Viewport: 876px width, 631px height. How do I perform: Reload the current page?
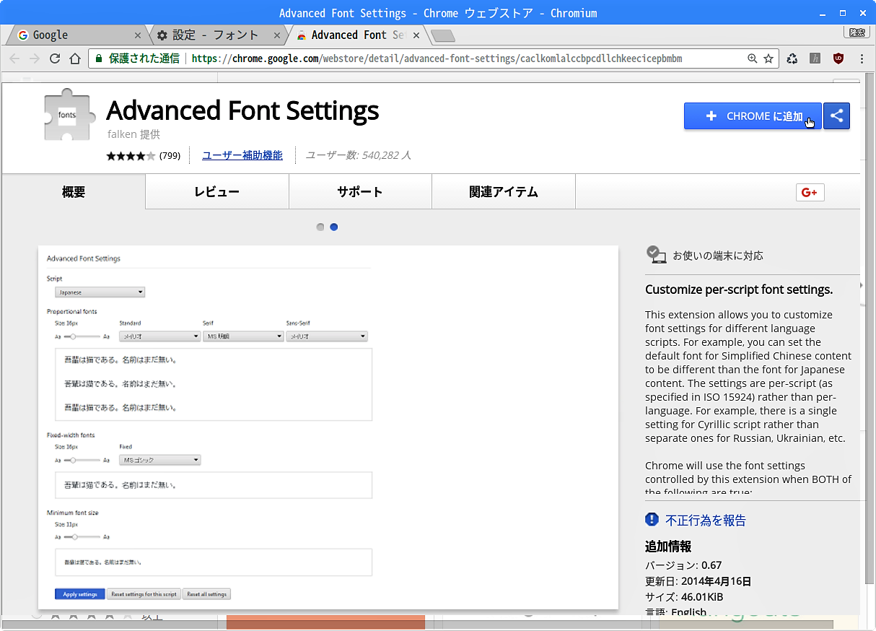(x=55, y=58)
